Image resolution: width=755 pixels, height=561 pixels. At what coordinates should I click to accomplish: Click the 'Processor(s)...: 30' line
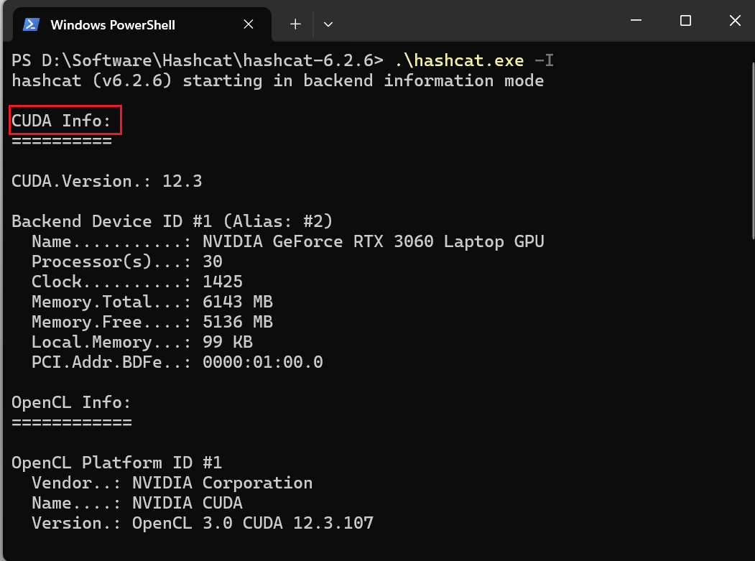[x=127, y=261]
